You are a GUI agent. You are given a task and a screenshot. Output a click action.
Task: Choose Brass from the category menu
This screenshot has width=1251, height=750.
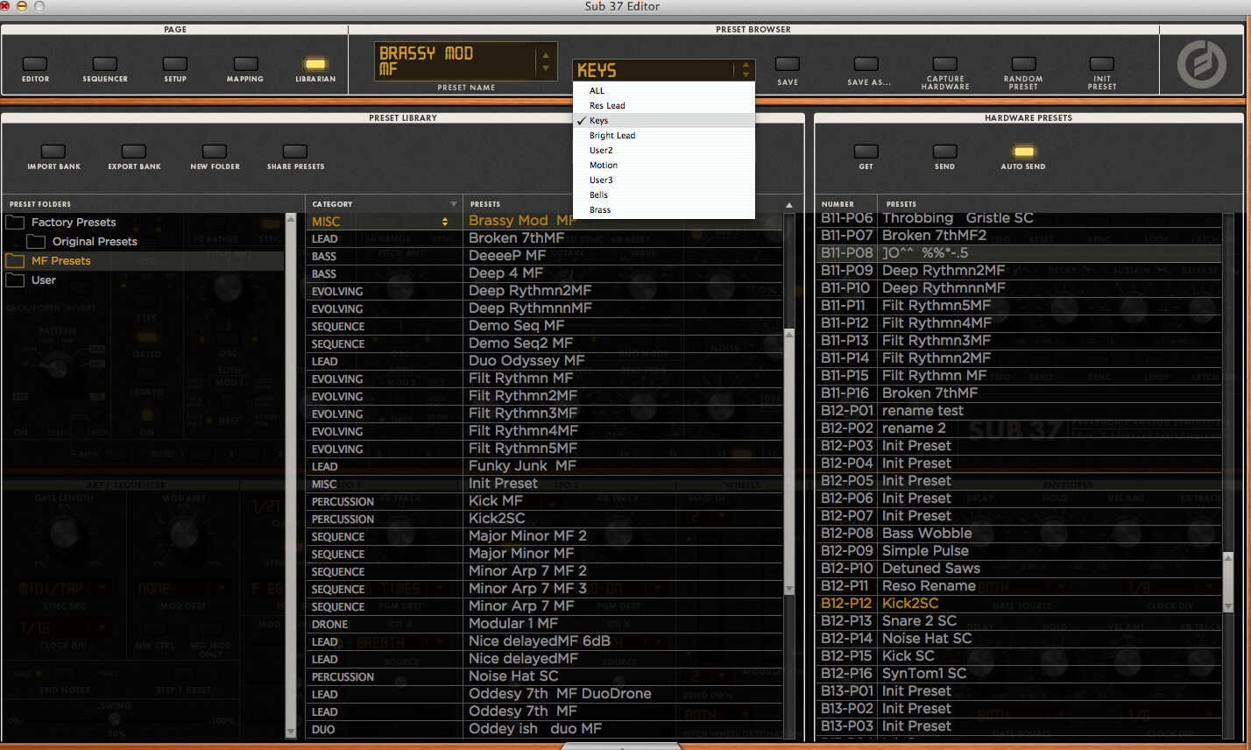pyautogui.click(x=664, y=209)
